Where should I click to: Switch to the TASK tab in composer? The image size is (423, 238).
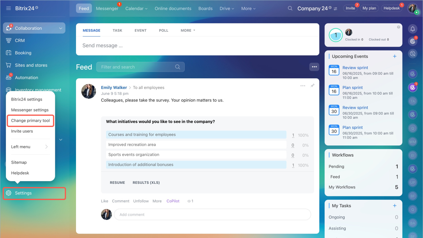(x=117, y=30)
